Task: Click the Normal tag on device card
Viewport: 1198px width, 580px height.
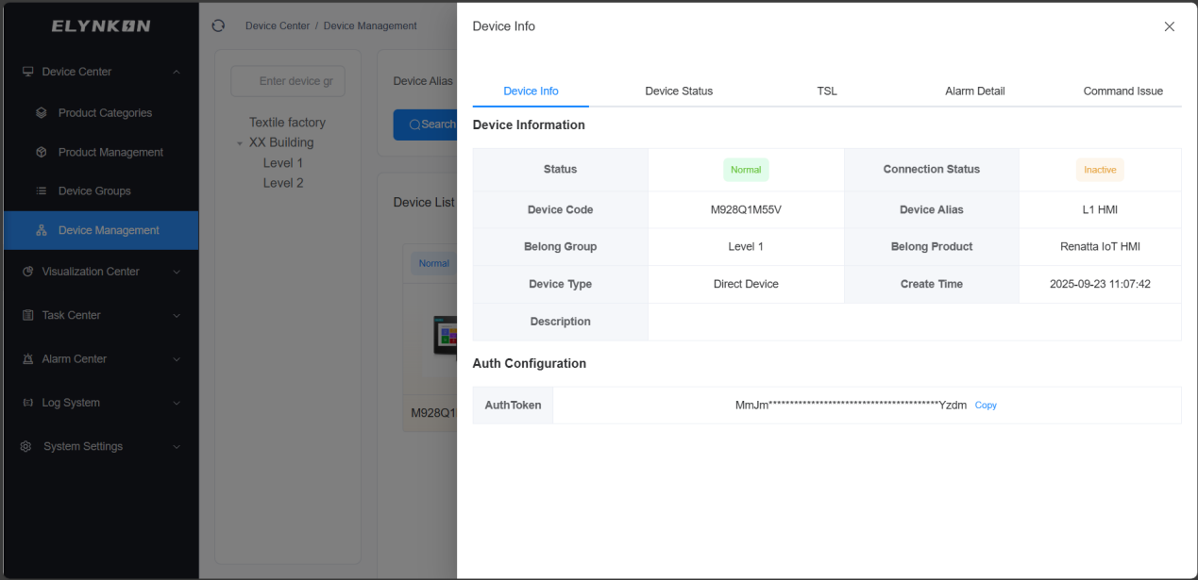Action: pos(433,264)
